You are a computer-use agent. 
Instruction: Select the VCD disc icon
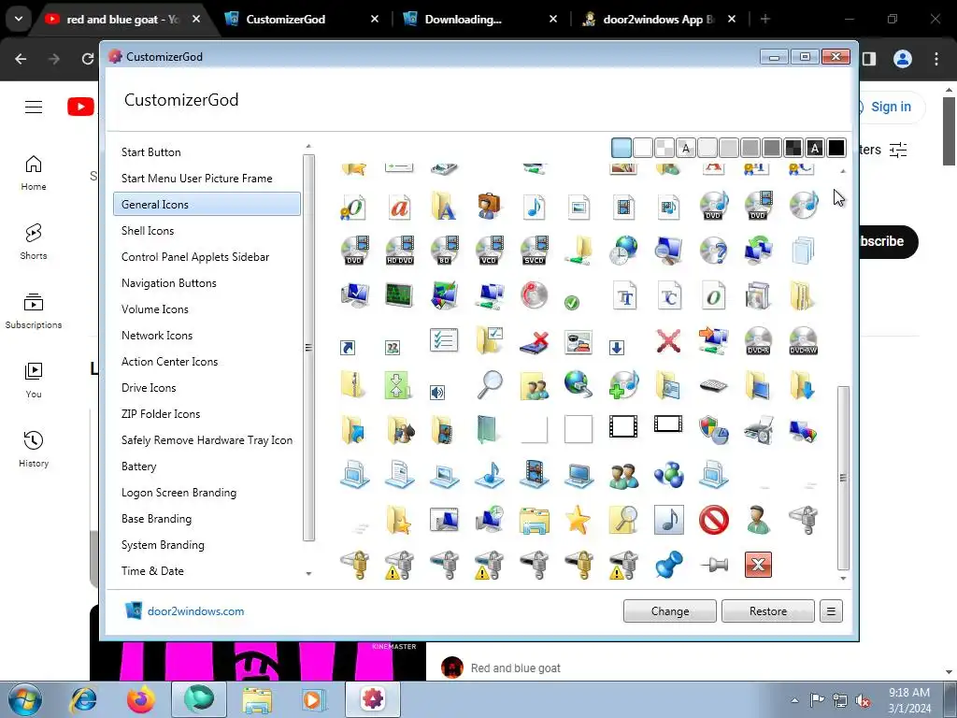tap(489, 251)
